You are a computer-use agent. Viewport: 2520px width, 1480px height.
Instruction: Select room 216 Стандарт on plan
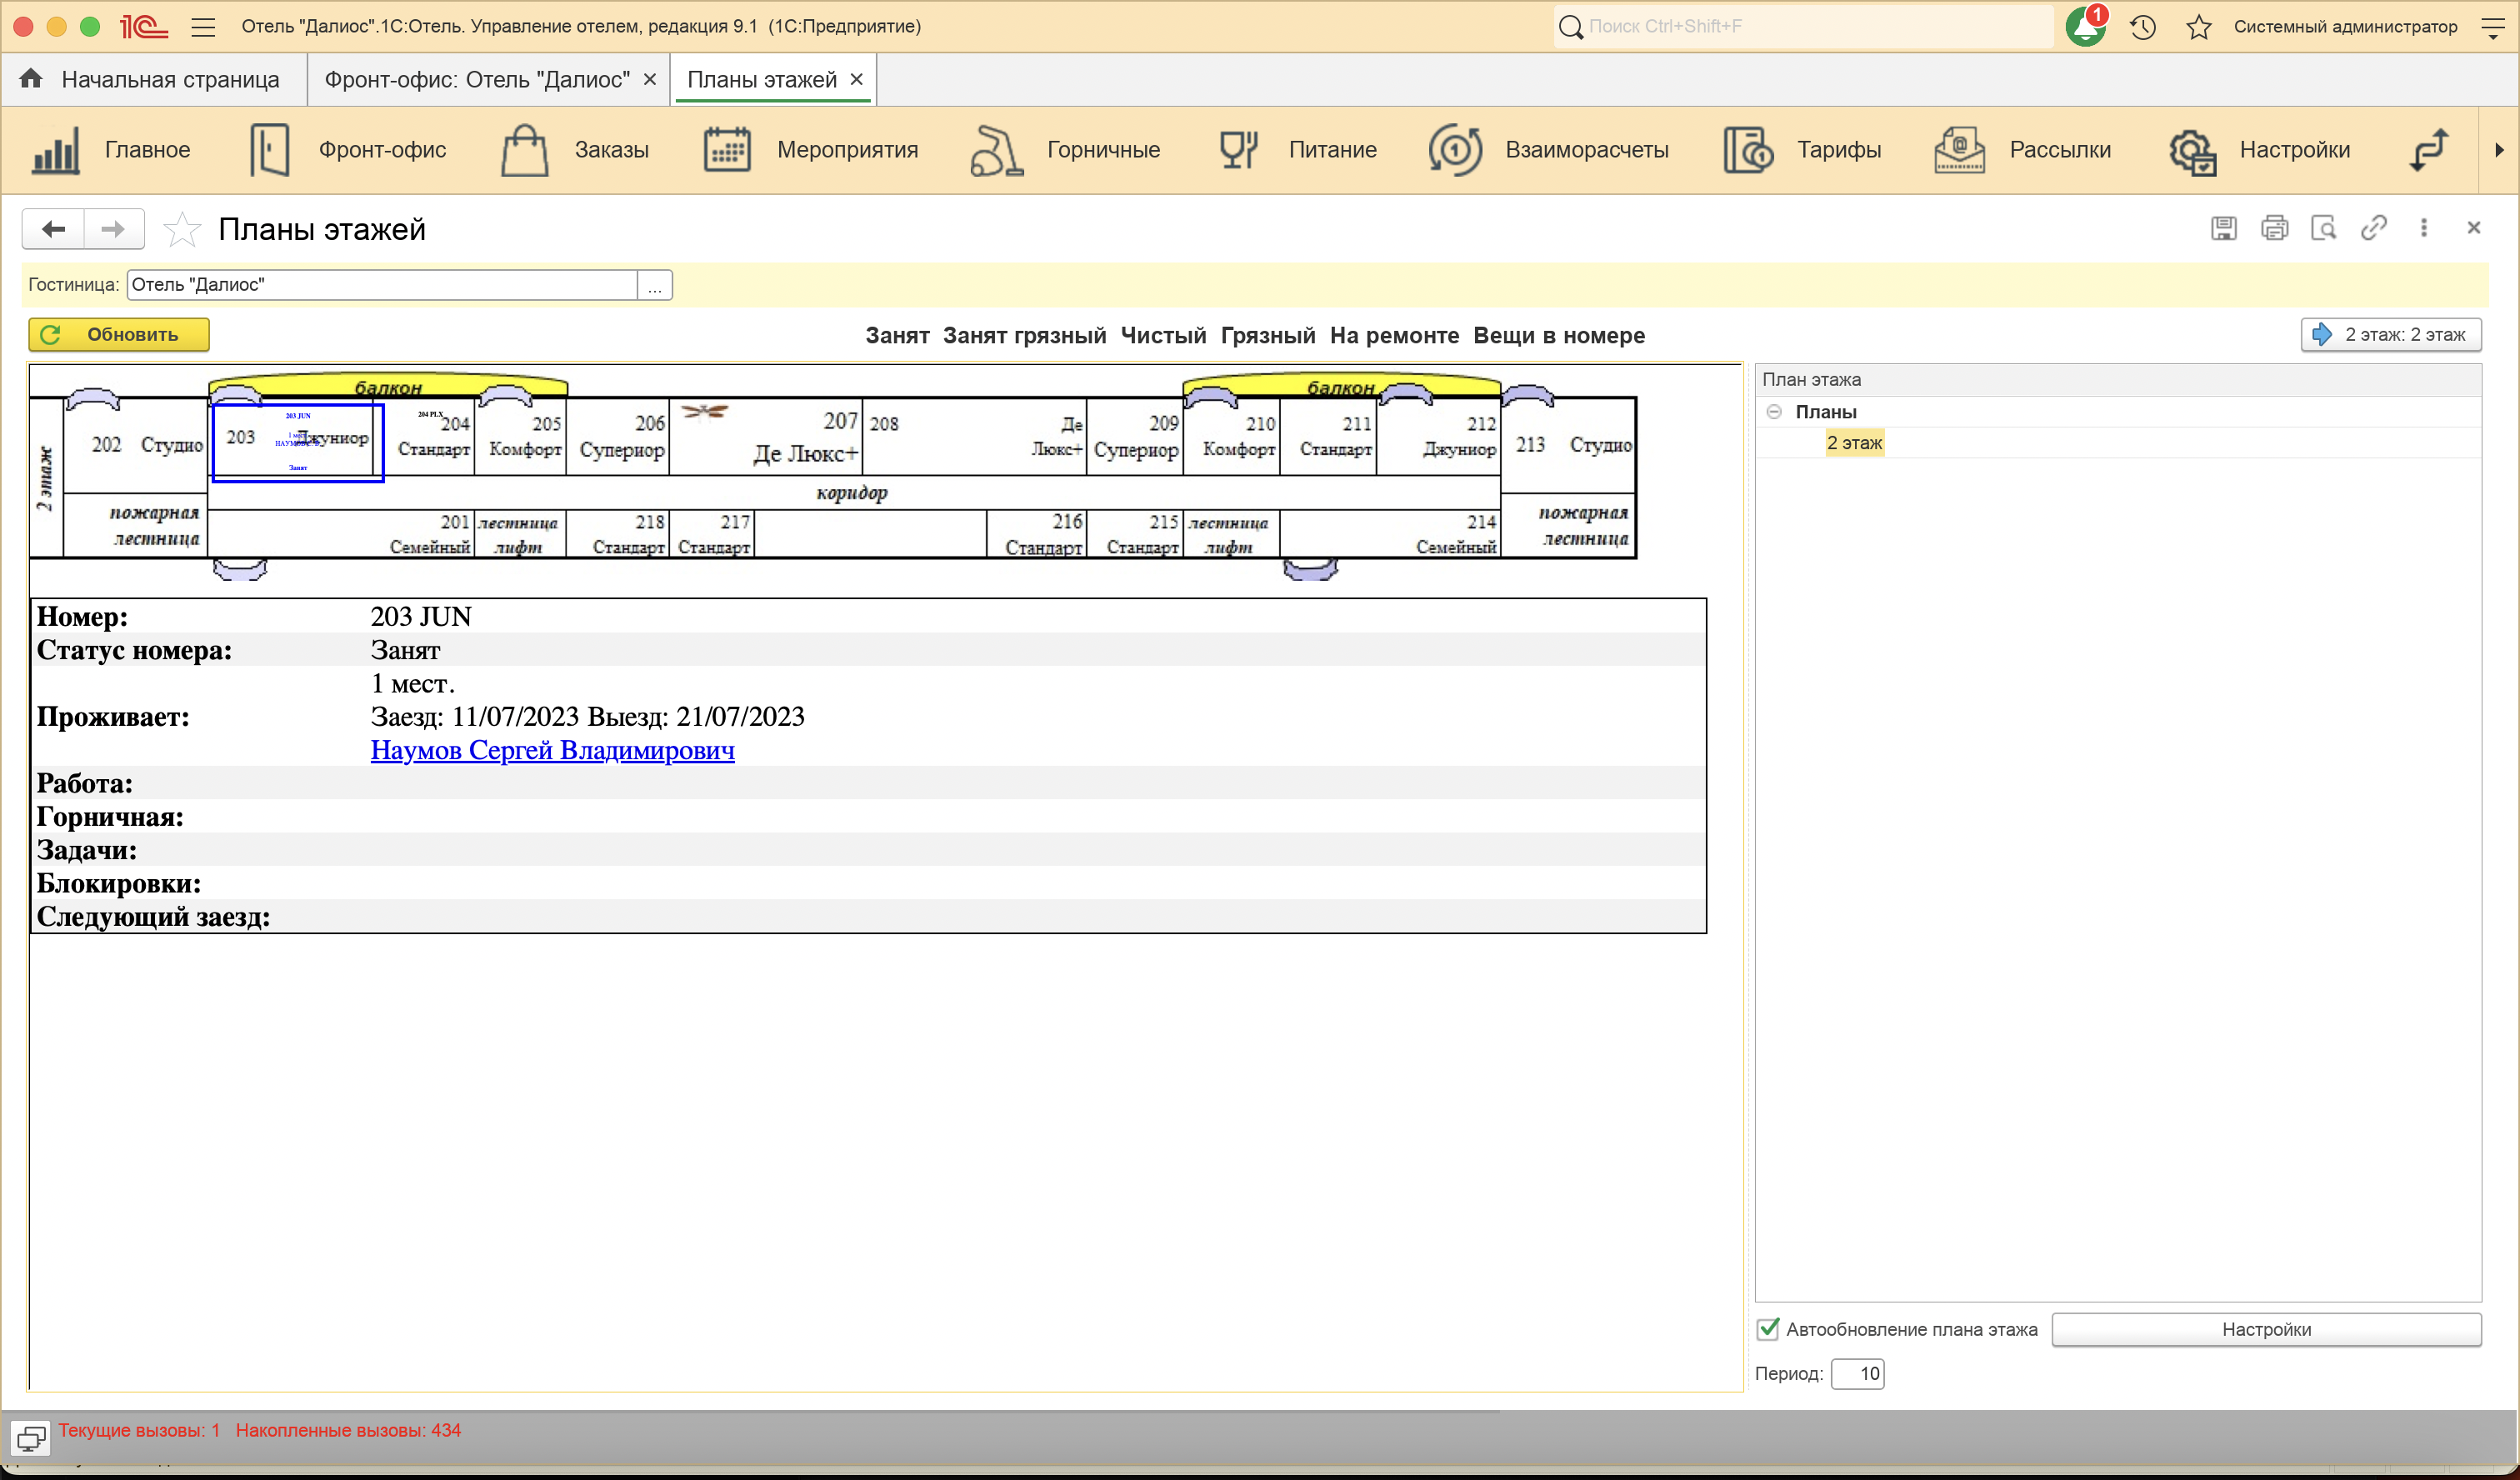click(1037, 534)
